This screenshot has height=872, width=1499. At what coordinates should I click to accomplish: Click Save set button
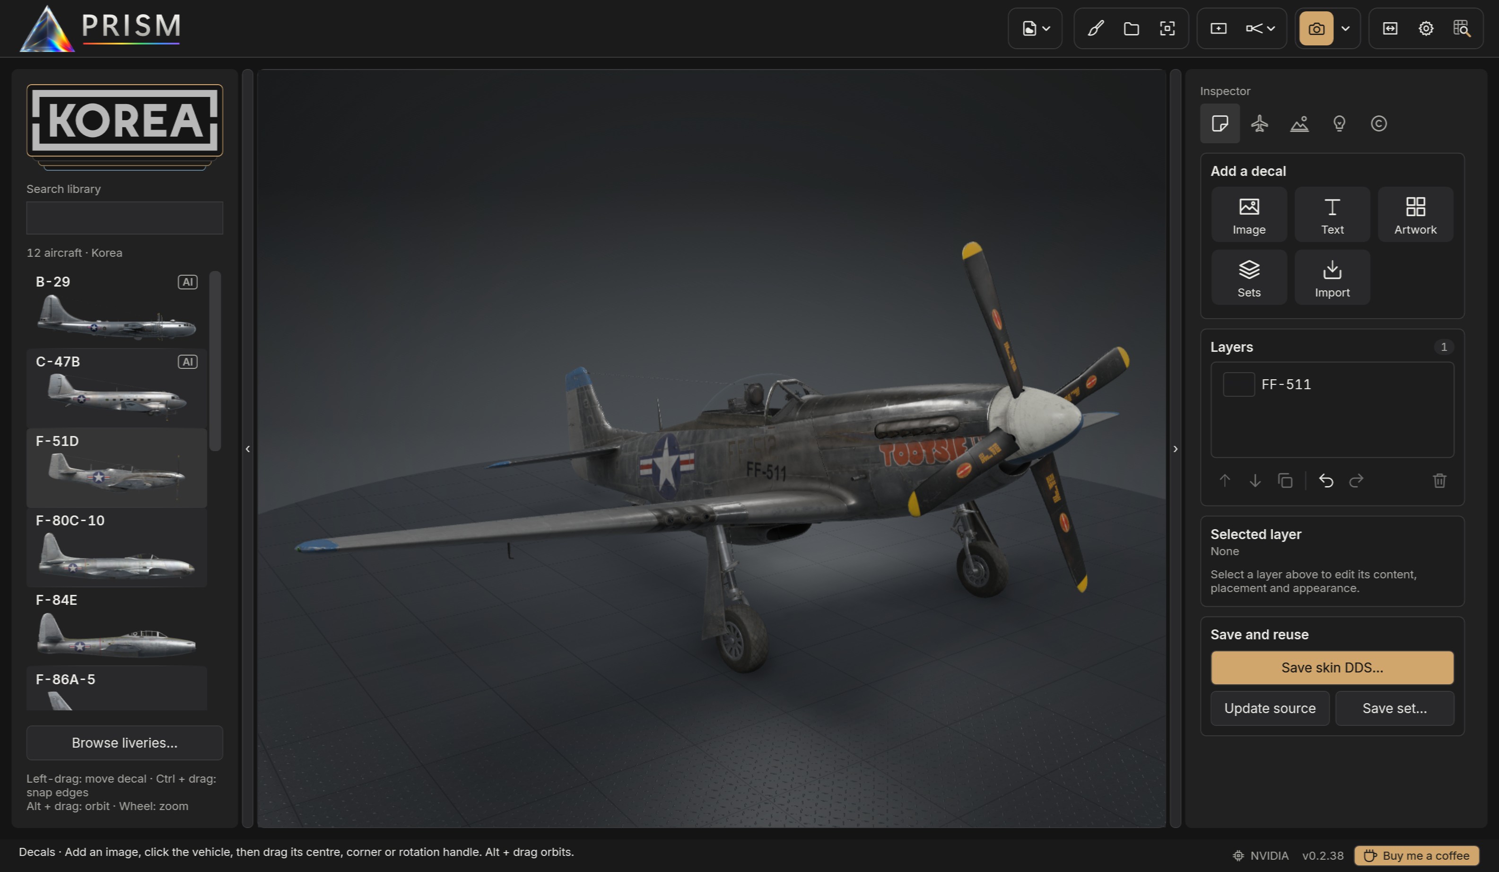click(1395, 708)
